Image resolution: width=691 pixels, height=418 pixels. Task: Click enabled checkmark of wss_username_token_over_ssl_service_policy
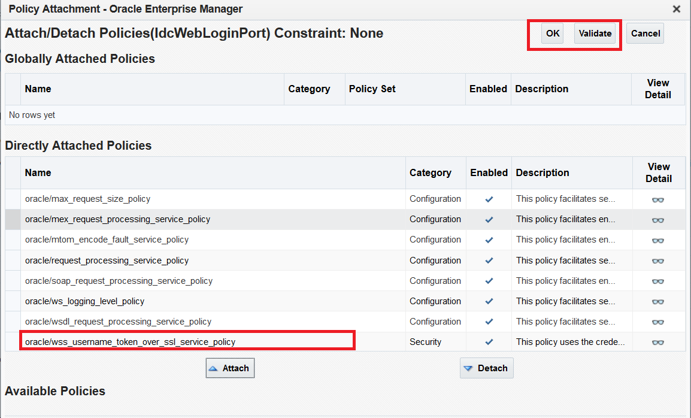489,342
